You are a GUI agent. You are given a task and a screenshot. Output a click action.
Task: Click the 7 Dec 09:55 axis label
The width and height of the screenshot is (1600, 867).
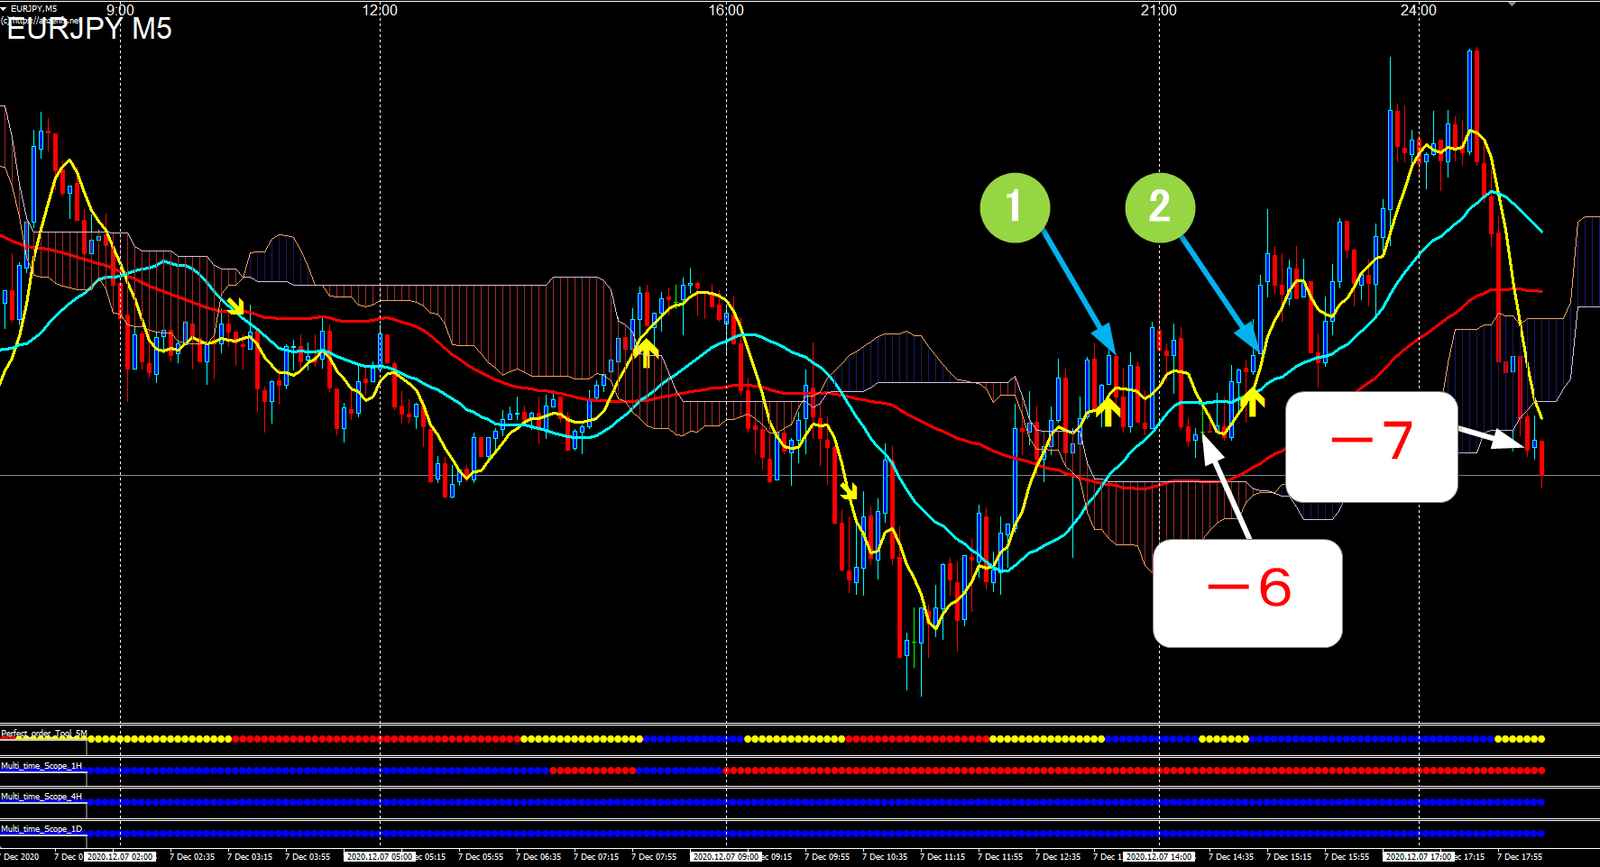pyautogui.click(x=827, y=857)
